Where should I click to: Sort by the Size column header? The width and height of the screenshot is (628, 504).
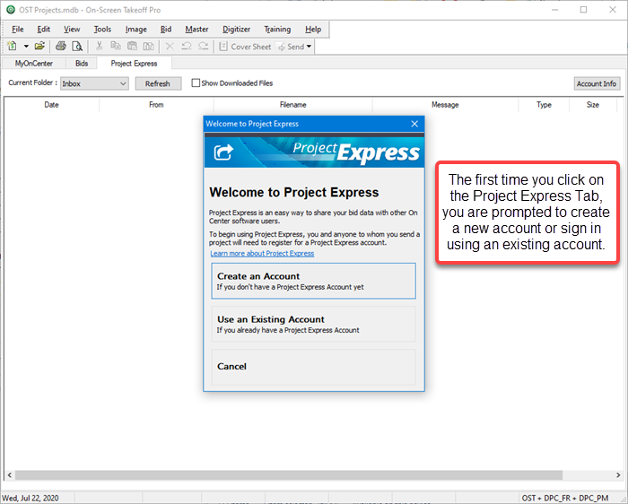click(x=593, y=105)
